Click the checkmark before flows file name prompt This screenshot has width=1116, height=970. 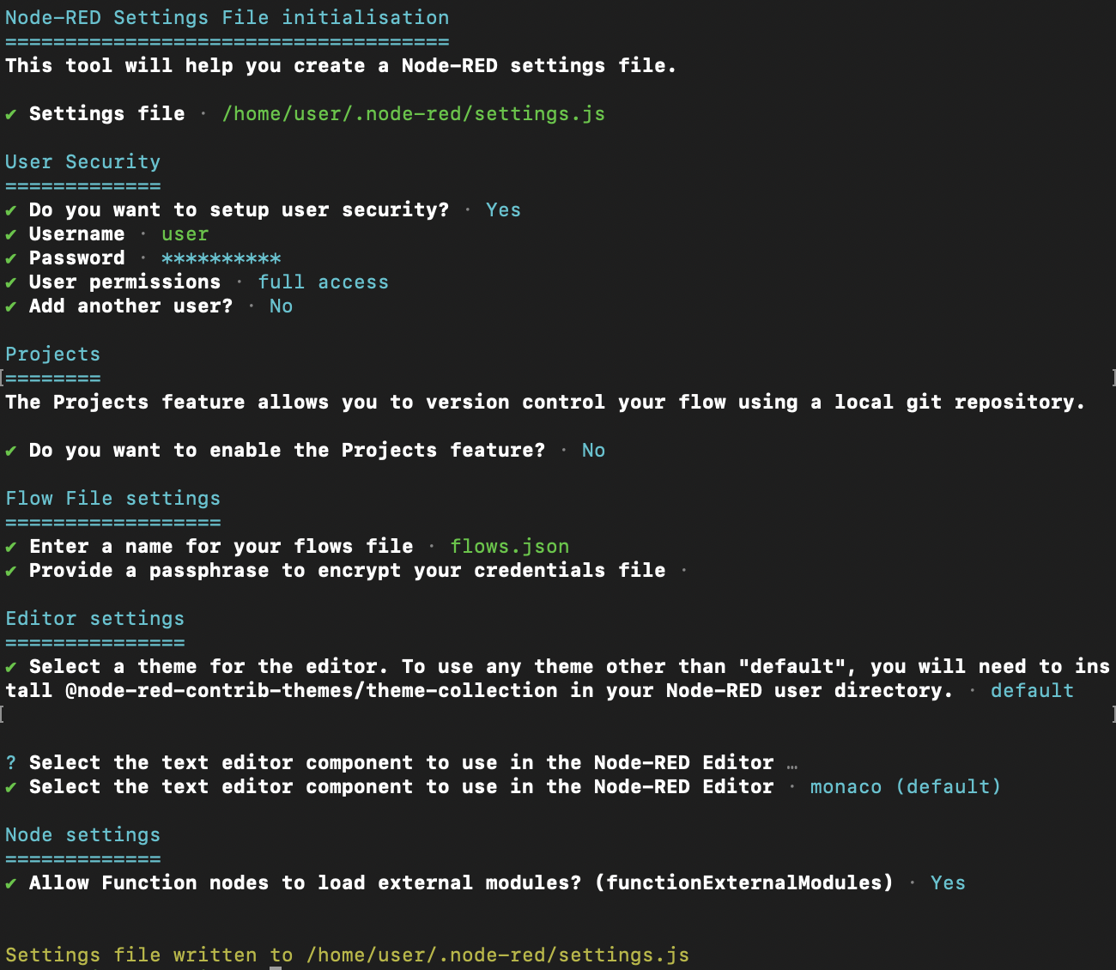(10, 547)
